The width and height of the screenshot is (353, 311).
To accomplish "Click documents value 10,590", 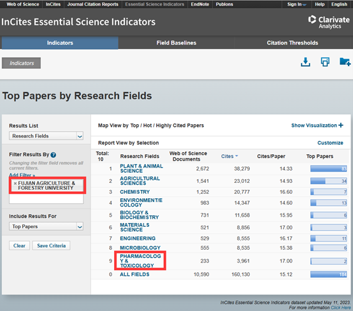I will tap(201, 274).
